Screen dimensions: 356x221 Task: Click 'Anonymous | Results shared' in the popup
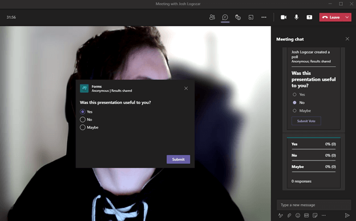(x=112, y=91)
